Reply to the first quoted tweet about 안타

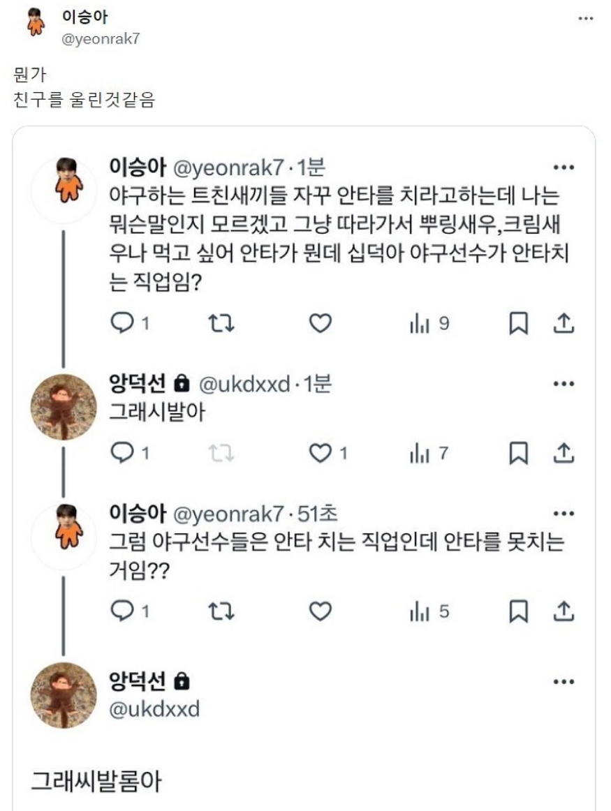[x=123, y=323]
